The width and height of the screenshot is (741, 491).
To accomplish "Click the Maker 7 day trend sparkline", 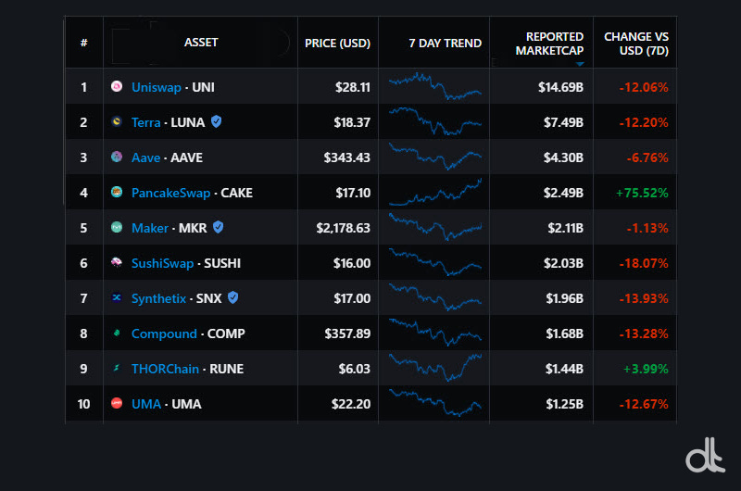I will (435, 227).
